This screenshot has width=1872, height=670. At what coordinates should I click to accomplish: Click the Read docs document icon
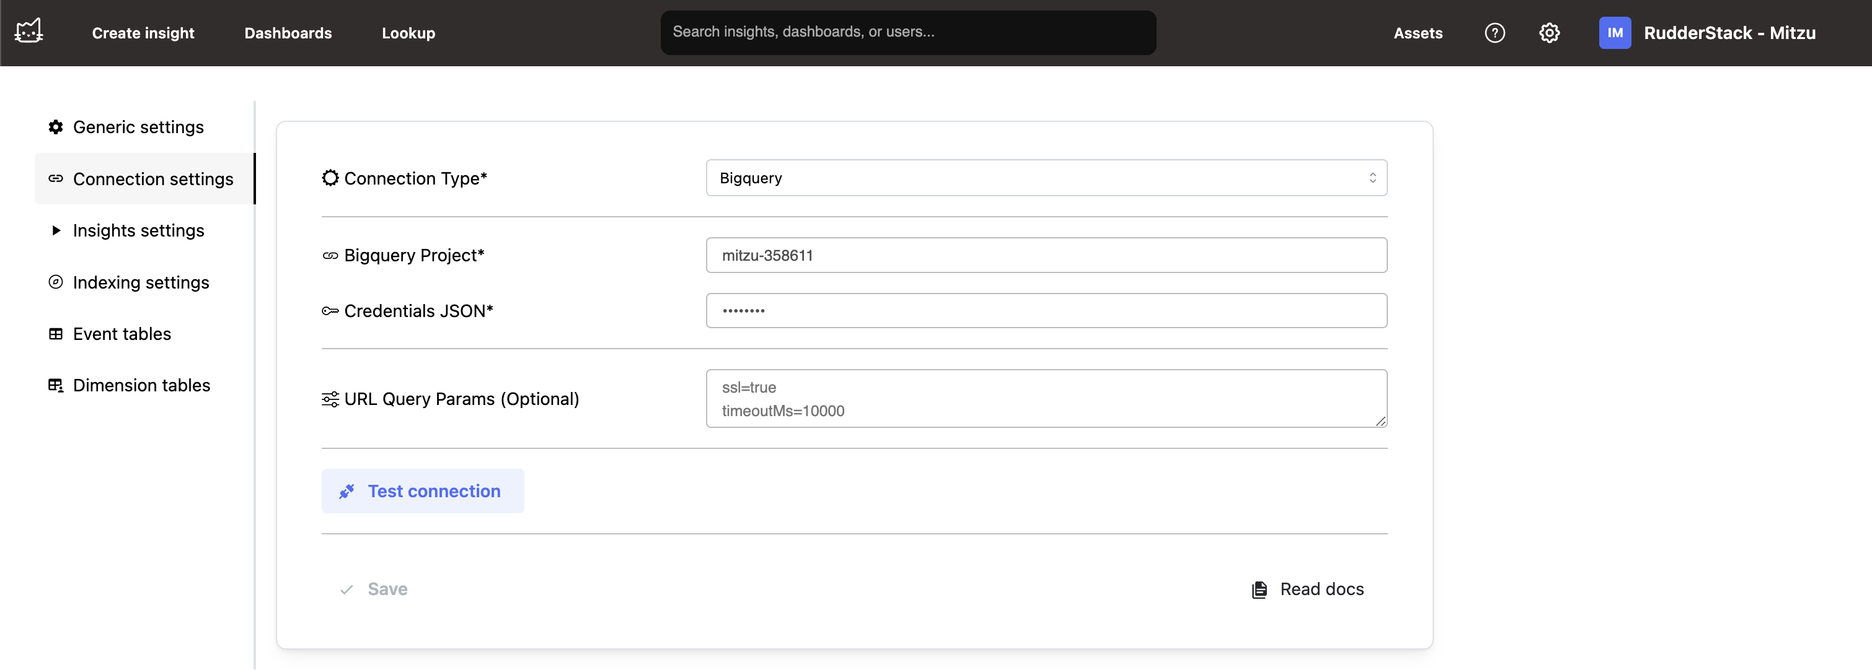[1259, 590]
